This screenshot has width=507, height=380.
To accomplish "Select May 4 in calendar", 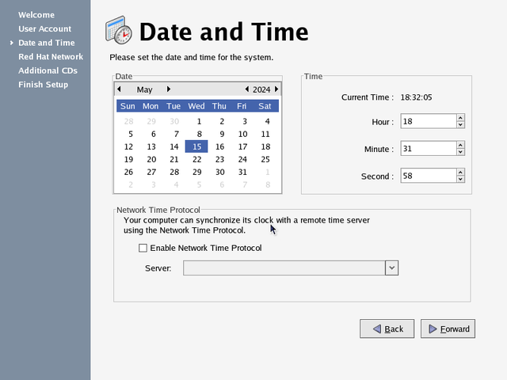I will pos(267,121).
